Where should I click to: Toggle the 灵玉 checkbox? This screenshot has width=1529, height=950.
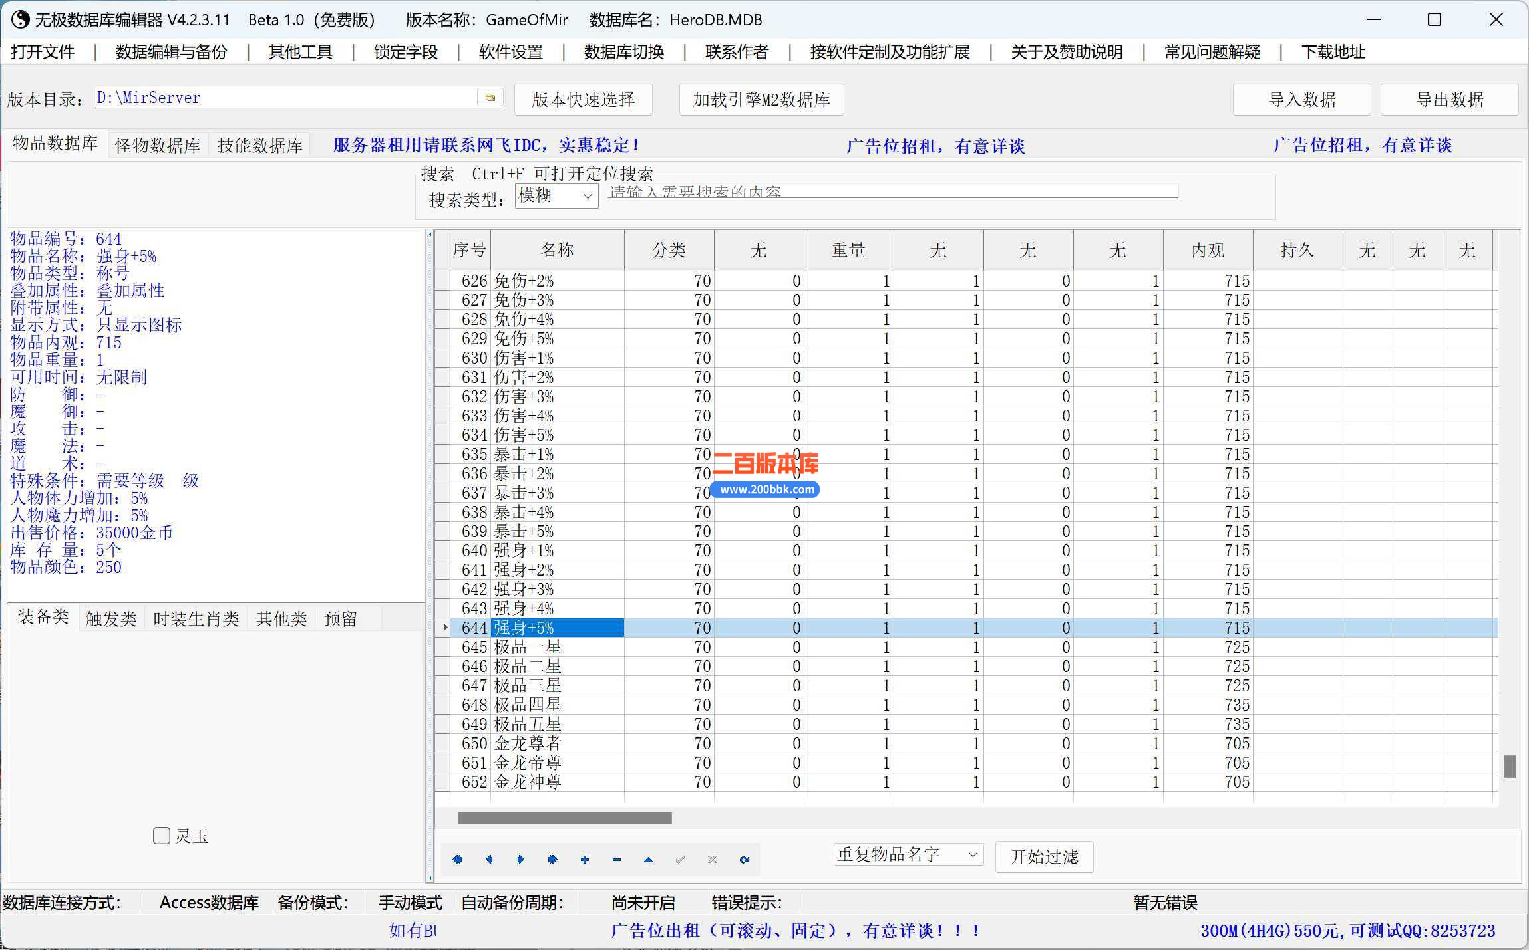pyautogui.click(x=161, y=836)
